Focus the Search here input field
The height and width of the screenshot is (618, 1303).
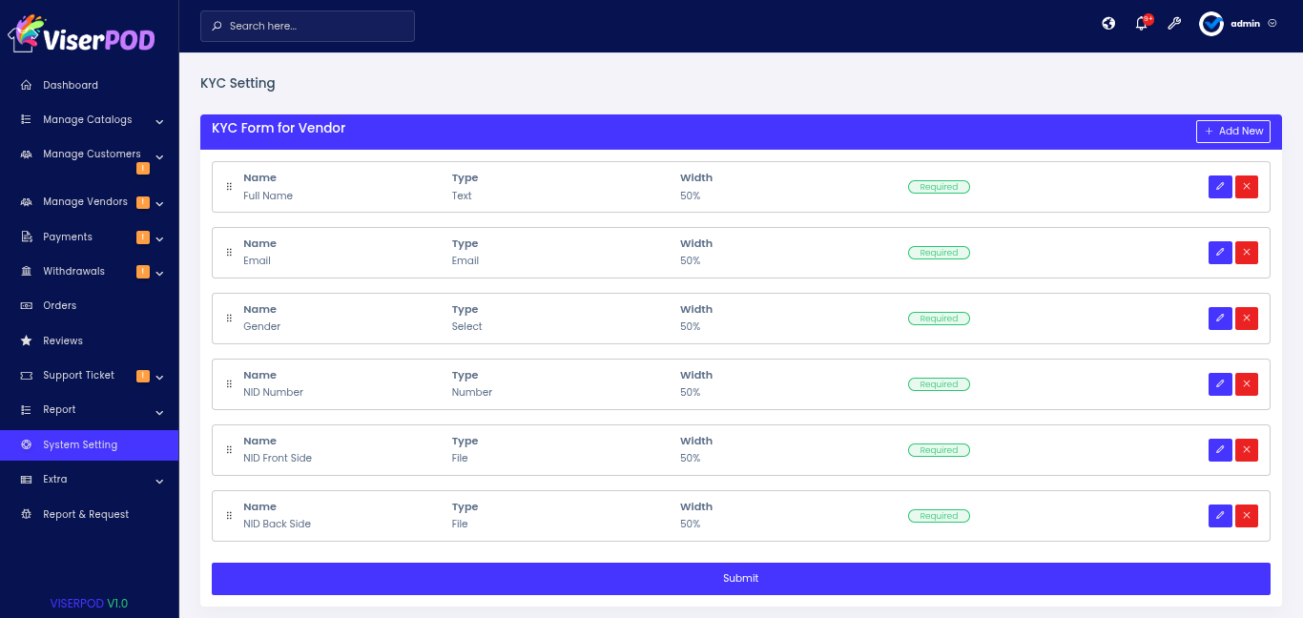coord(307,26)
